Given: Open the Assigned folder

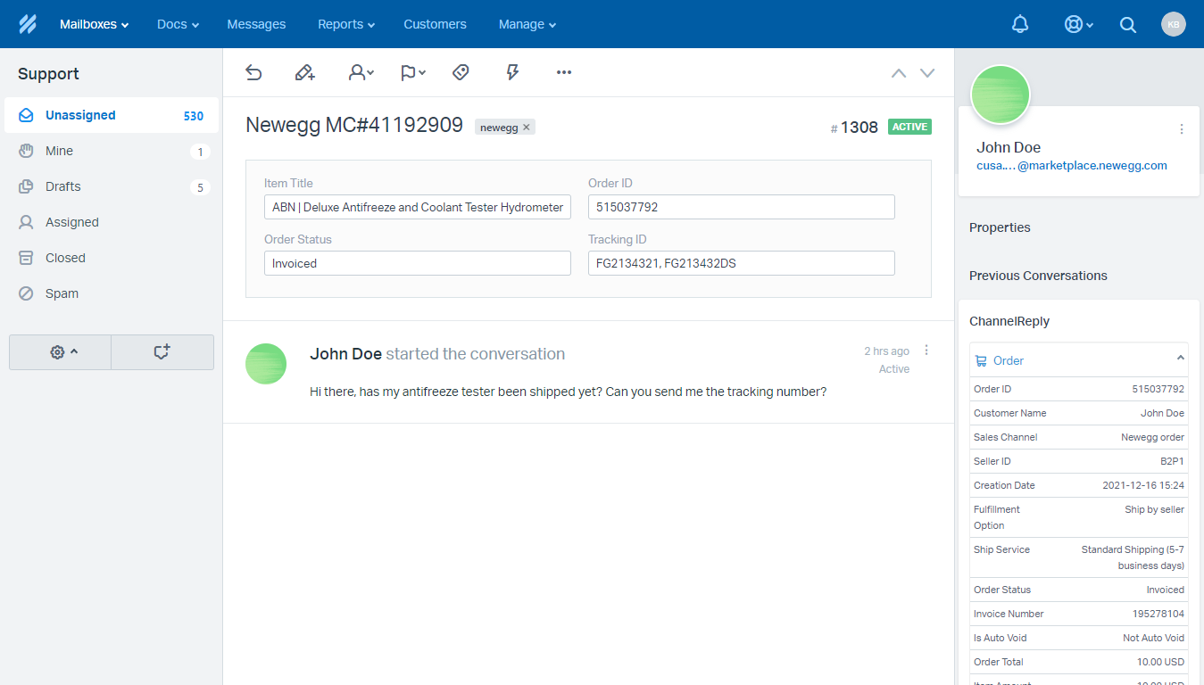Looking at the screenshot, I should click(112, 222).
